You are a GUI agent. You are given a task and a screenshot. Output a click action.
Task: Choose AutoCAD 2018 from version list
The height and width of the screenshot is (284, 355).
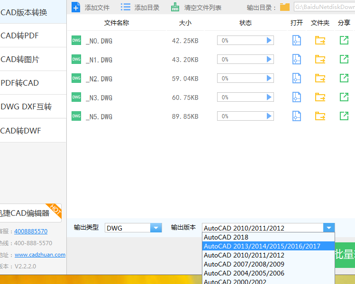(268, 237)
